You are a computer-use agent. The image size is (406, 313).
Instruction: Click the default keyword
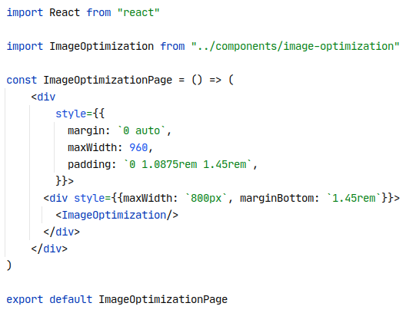tap(71, 299)
